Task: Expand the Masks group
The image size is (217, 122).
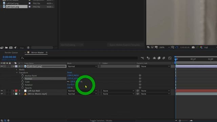Action: click(x=17, y=69)
